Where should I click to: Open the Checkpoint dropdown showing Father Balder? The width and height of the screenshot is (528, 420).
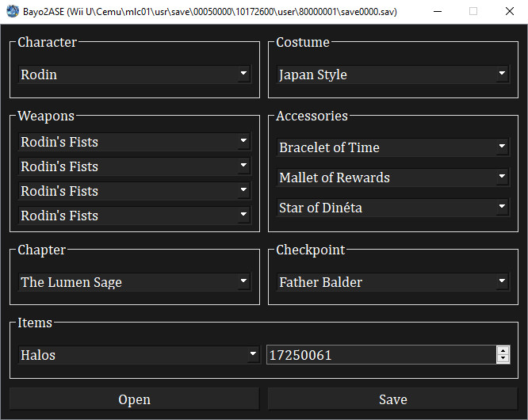pyautogui.click(x=392, y=282)
